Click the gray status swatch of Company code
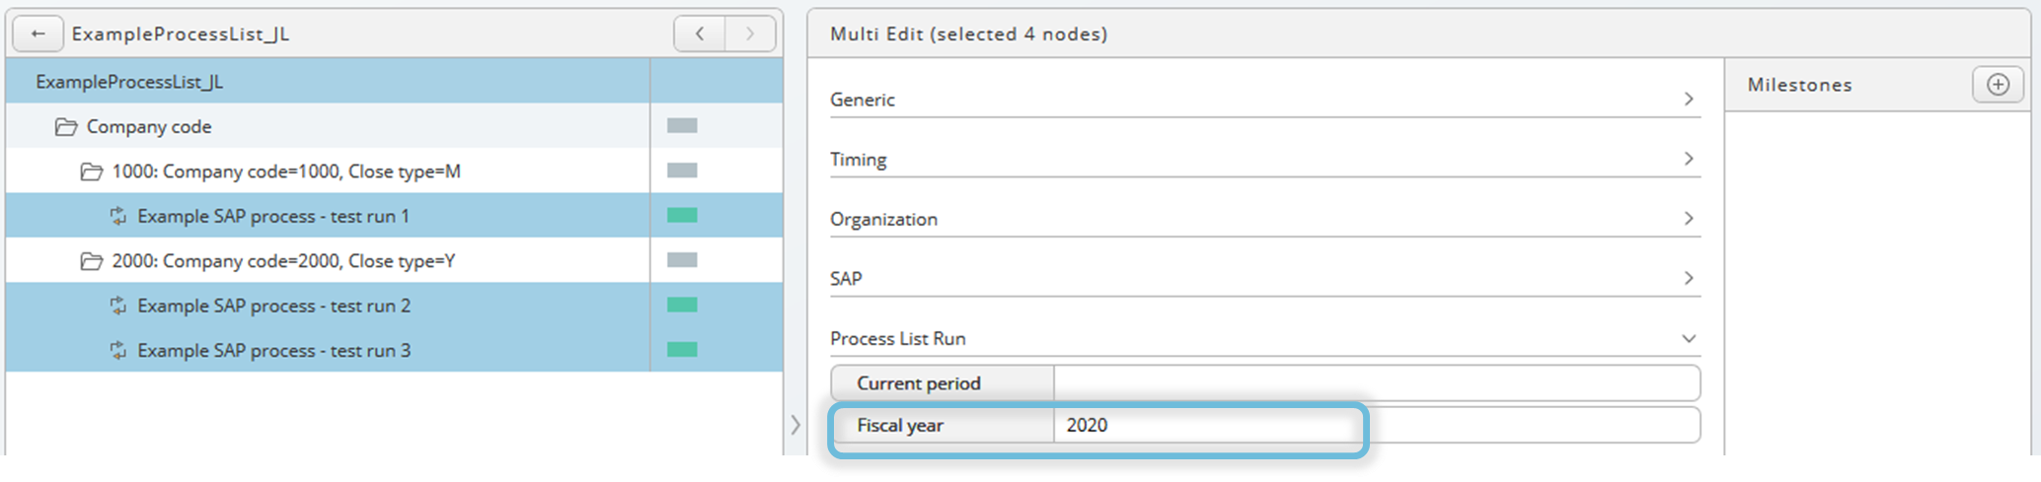This screenshot has height=482, width=2041. pos(682,125)
